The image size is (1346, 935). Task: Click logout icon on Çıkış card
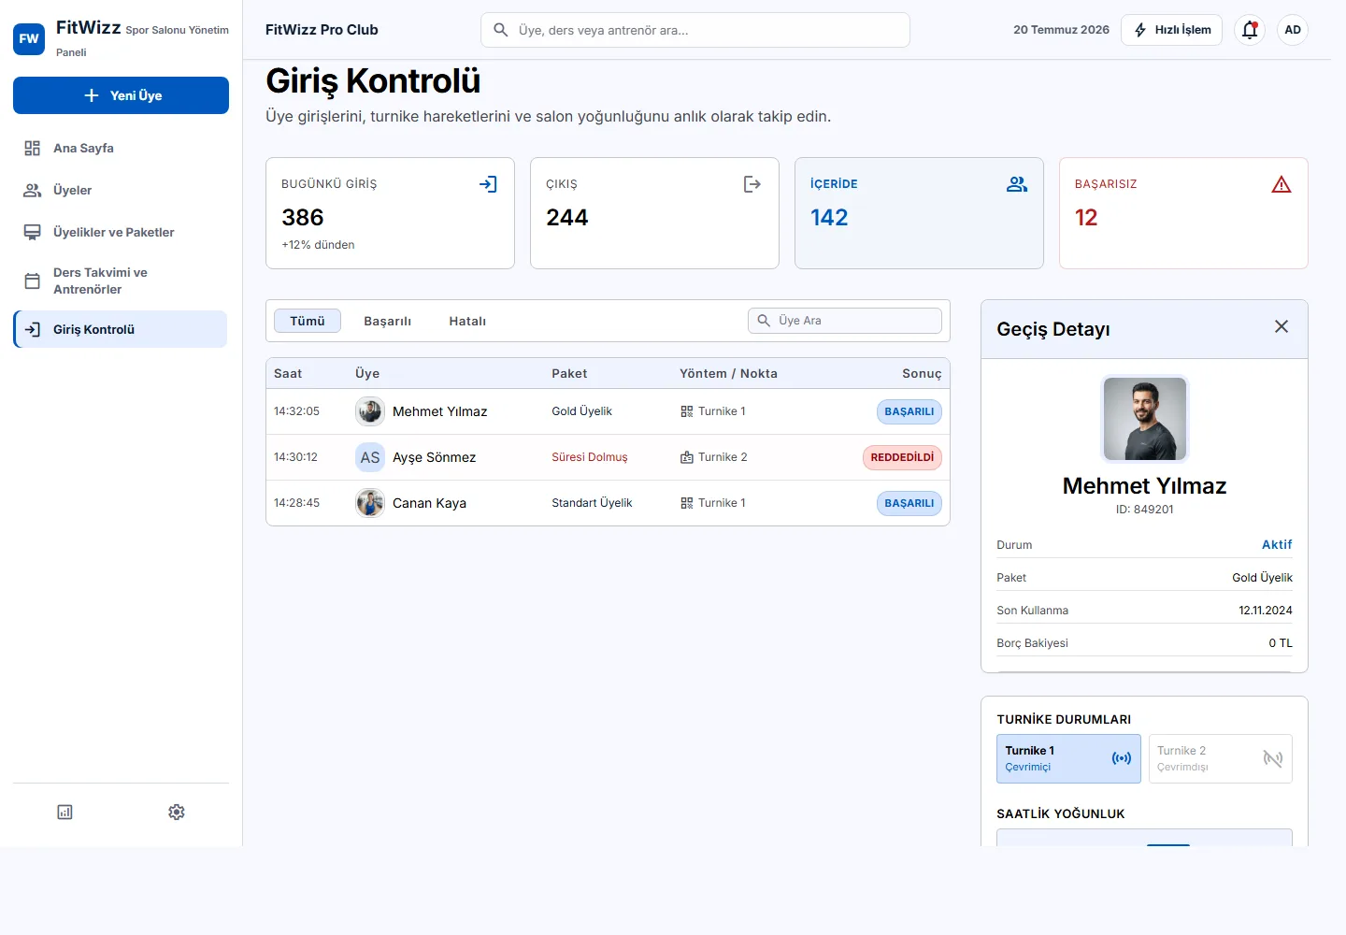[x=752, y=184]
